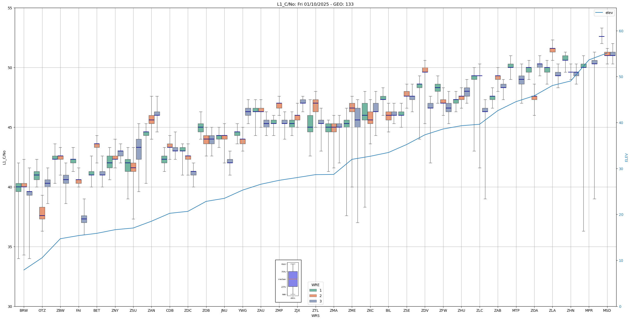The width and height of the screenshot is (631, 320).
Task: Click the 35 tick on left axis
Action: [x=10, y=247]
